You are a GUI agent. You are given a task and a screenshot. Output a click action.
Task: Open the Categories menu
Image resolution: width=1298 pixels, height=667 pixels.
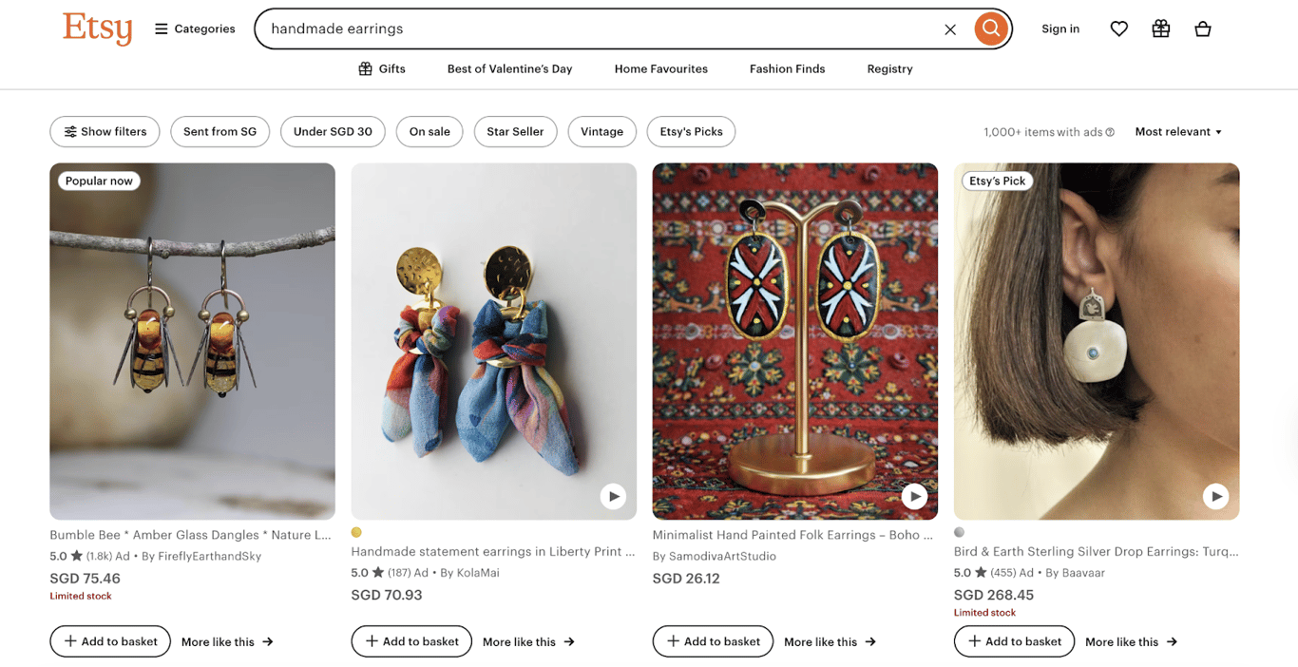tap(195, 29)
